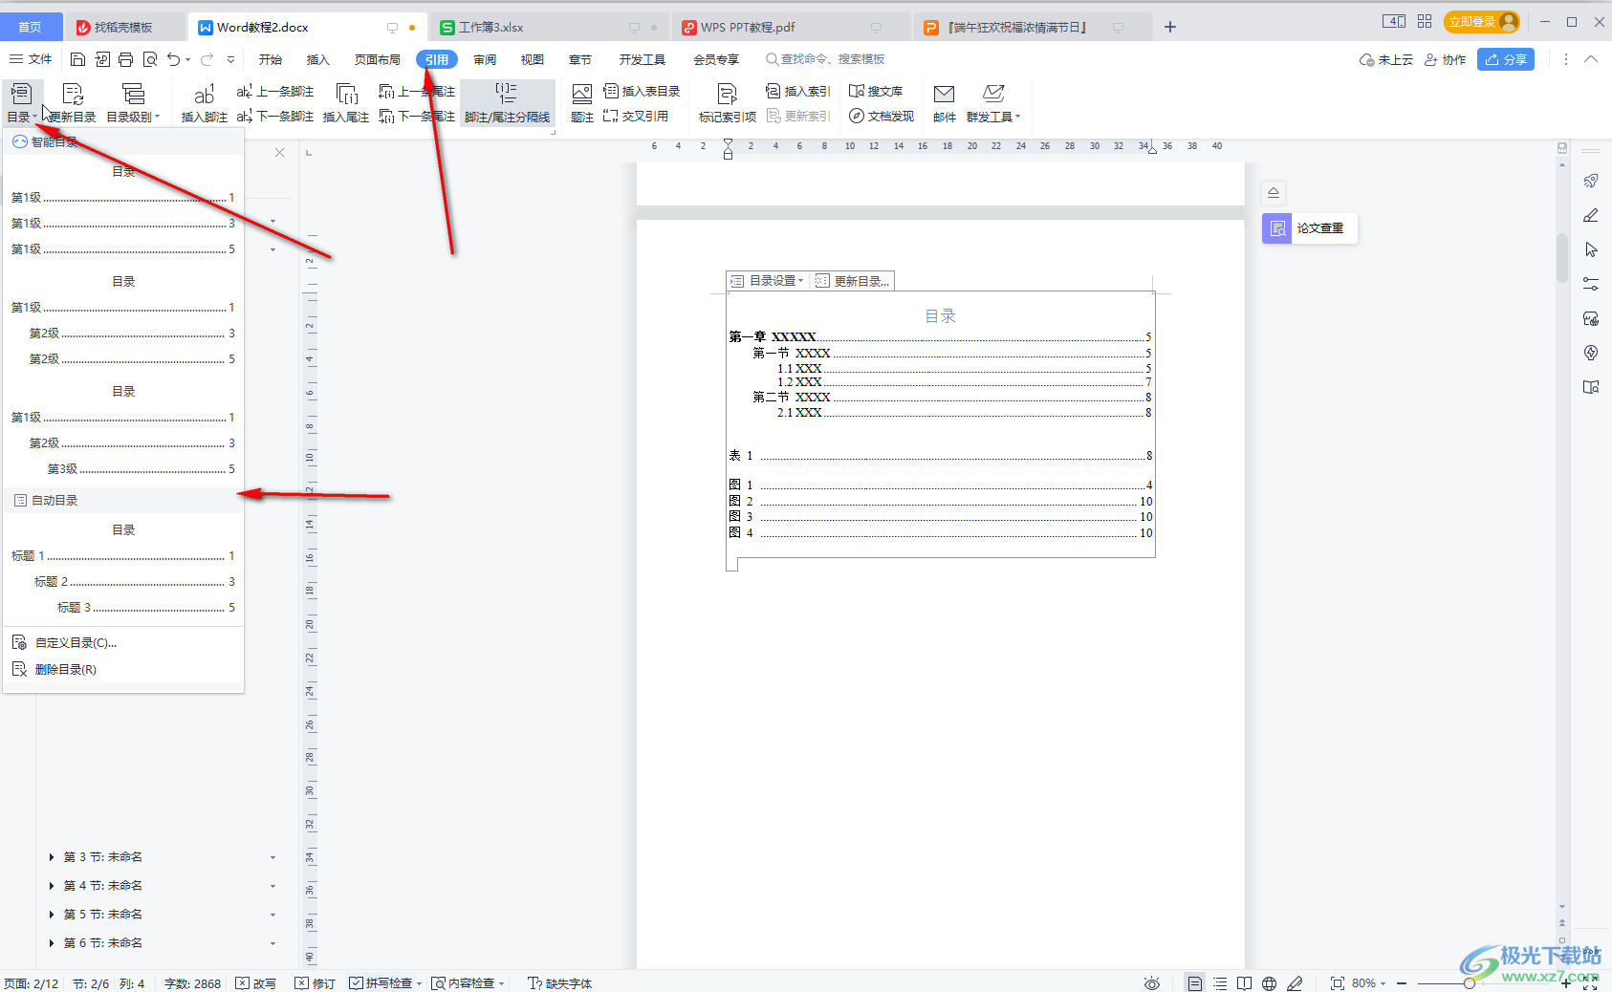1612x992 pixels.
Task: Click 更新目录... button above the TOC
Action: [x=853, y=281]
